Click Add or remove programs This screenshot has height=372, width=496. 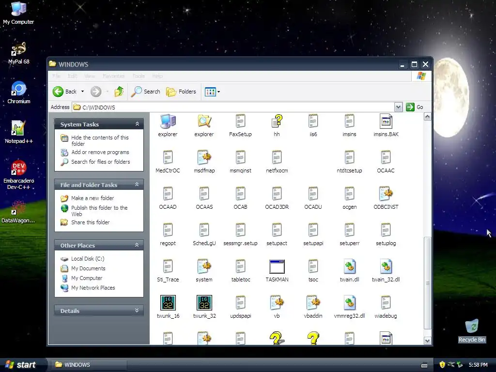[100, 152]
